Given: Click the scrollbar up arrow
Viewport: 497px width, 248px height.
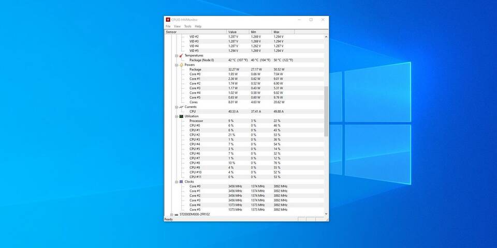Looking at the screenshot, I should tap(326, 37).
